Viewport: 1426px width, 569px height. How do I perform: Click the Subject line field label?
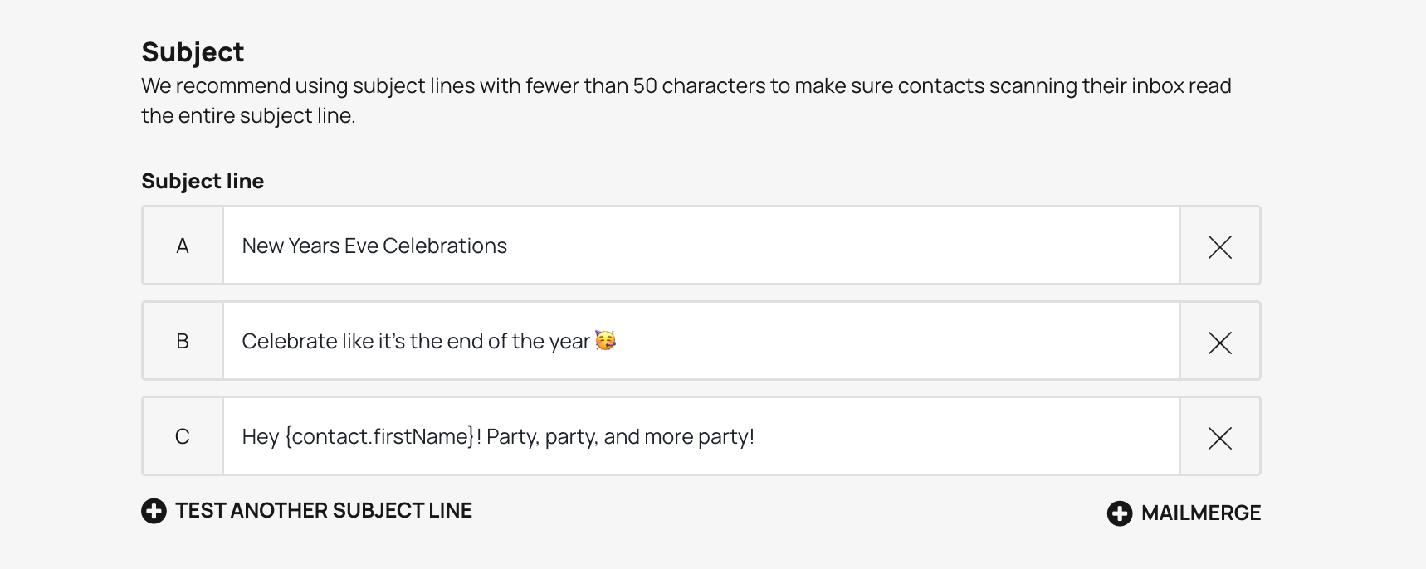[x=203, y=181]
